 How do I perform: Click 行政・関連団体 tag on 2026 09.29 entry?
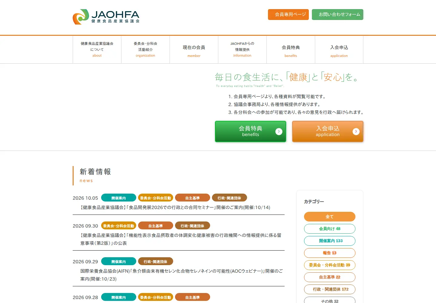156,261
